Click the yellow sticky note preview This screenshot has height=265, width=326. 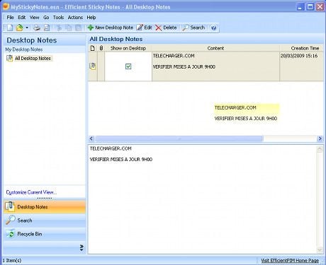tap(246, 113)
